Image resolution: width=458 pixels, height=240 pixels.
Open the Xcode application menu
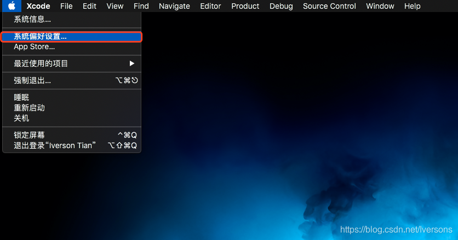[38, 6]
